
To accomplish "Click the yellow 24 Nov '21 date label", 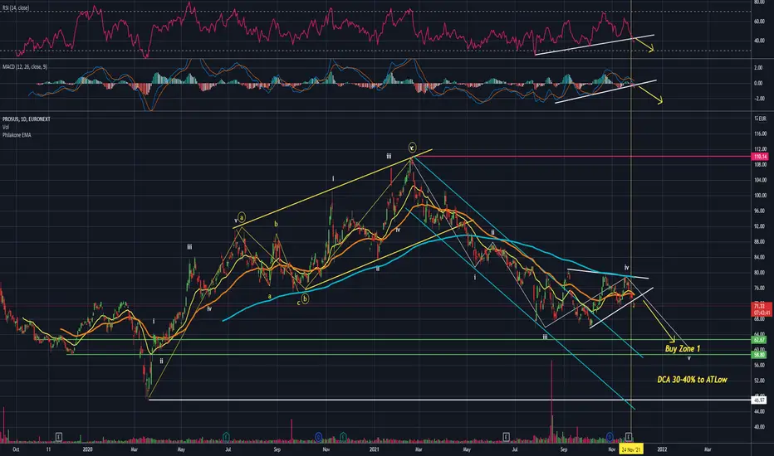I will [x=631, y=449].
